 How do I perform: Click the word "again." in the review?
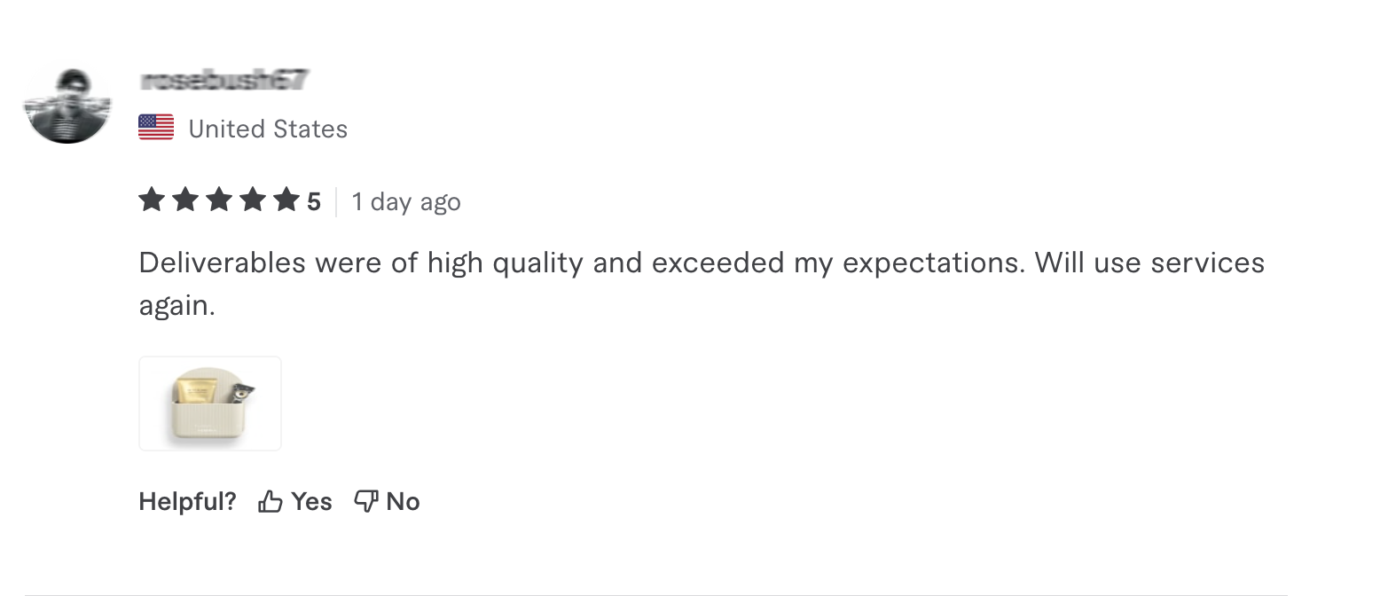[177, 306]
